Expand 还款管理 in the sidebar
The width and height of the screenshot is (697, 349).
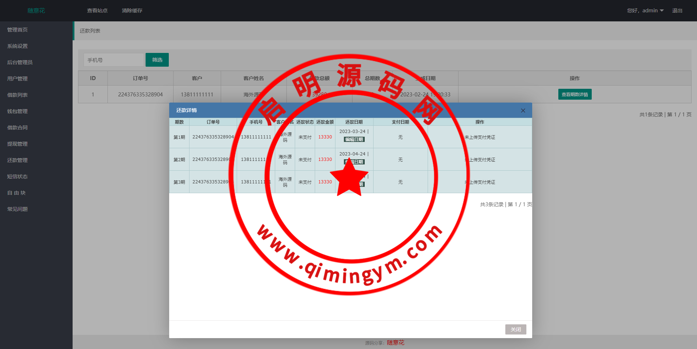click(17, 160)
